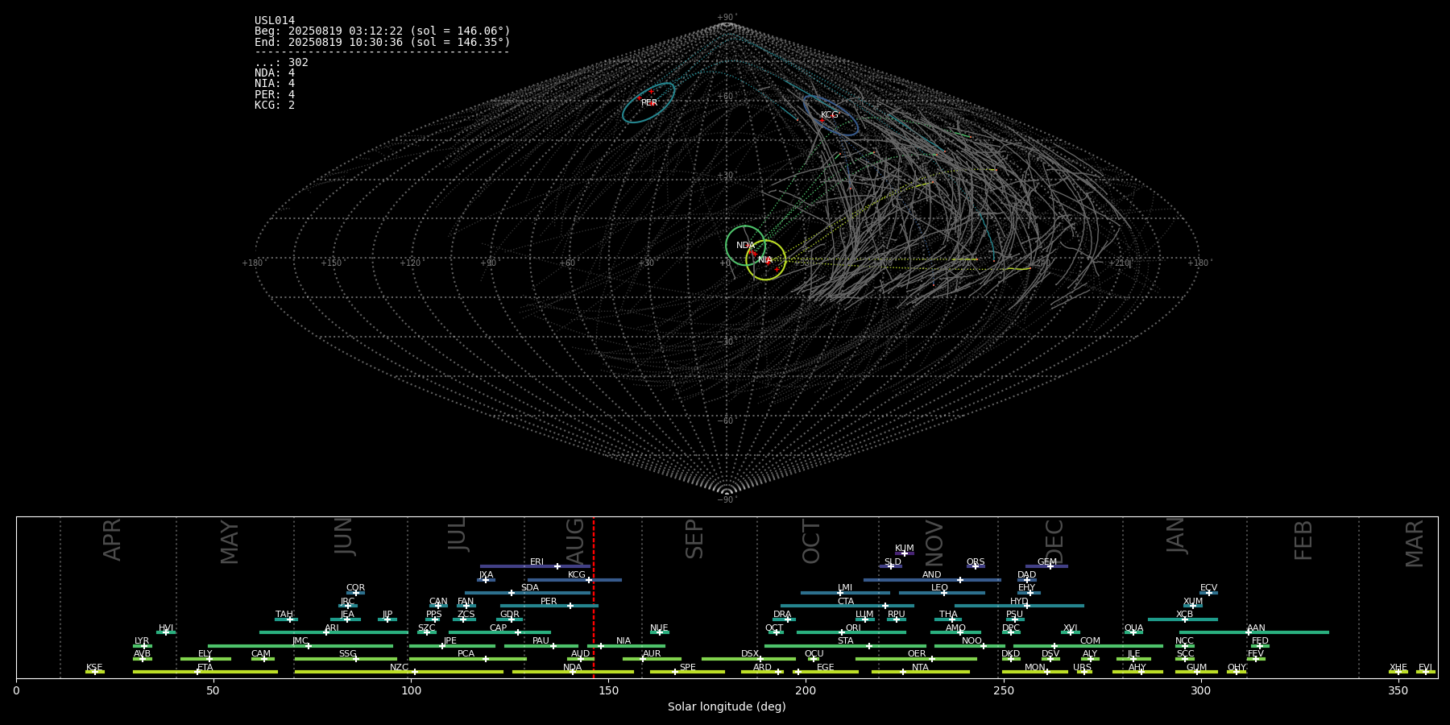
Task: Click the −90° label at map bottom
Action: click(x=727, y=500)
